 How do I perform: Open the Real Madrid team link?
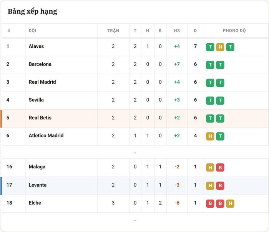point(42,82)
